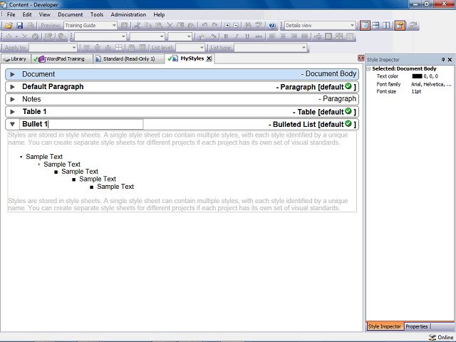Click the spell check ABC icon

pos(259,26)
